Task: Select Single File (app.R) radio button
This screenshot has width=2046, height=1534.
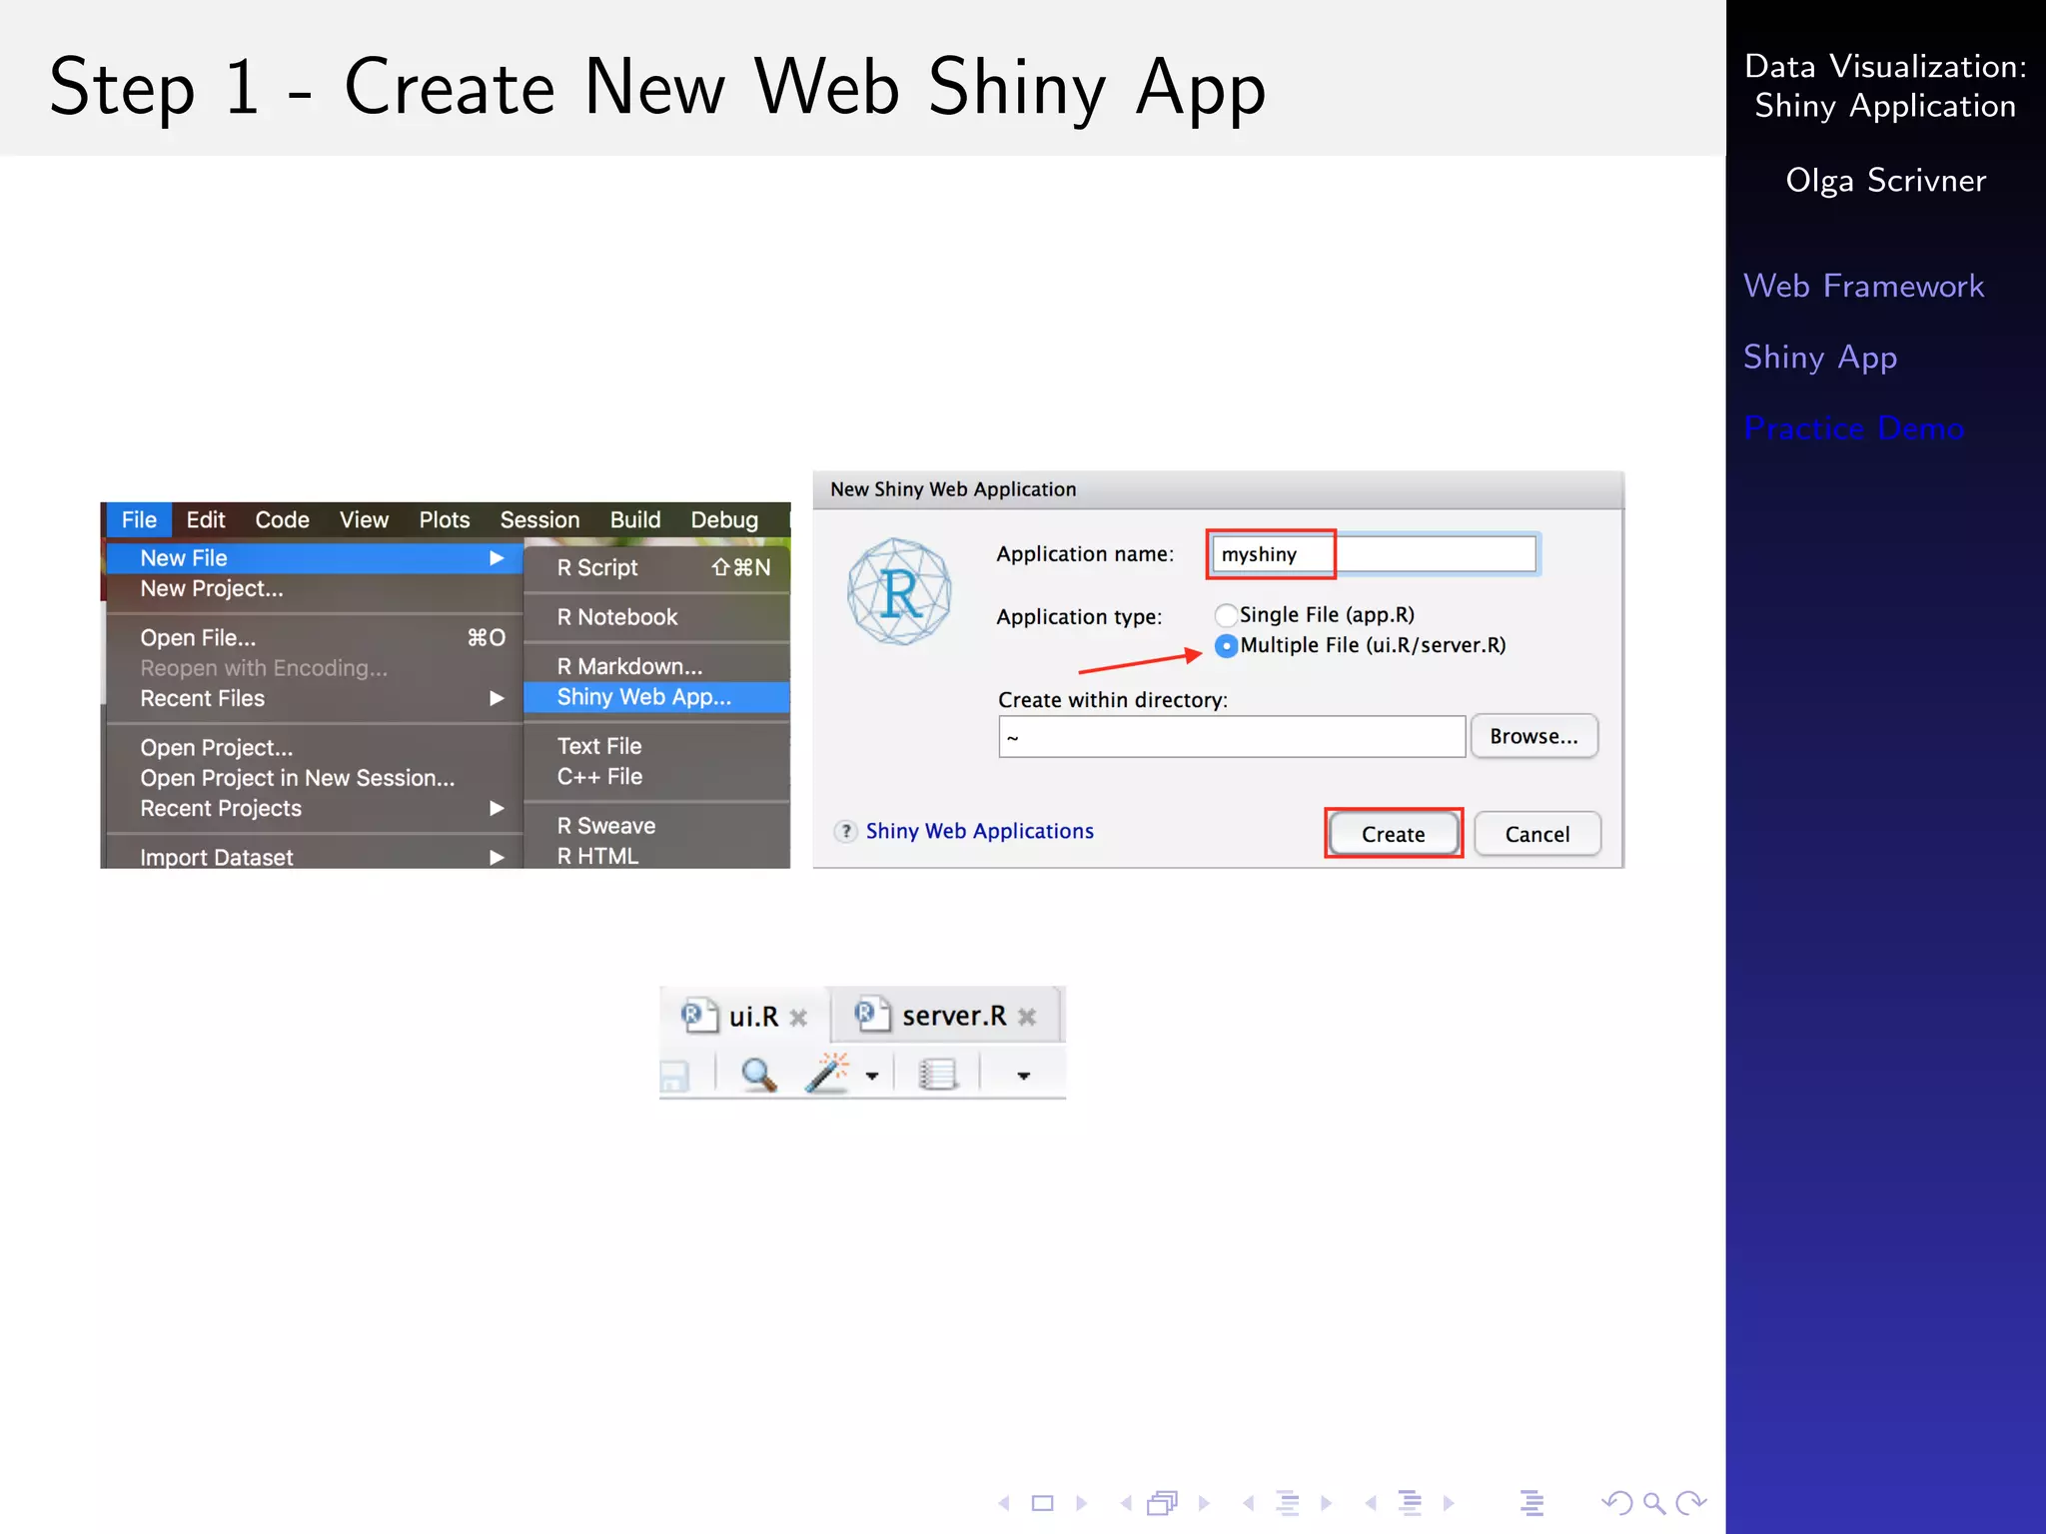Action: point(1227,615)
